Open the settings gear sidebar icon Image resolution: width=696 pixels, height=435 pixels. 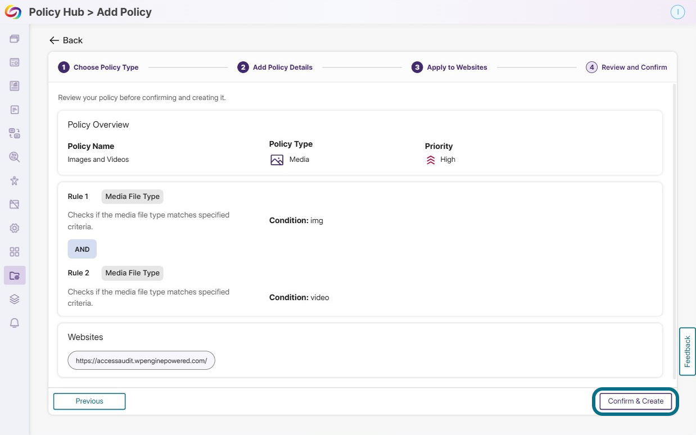coord(15,228)
